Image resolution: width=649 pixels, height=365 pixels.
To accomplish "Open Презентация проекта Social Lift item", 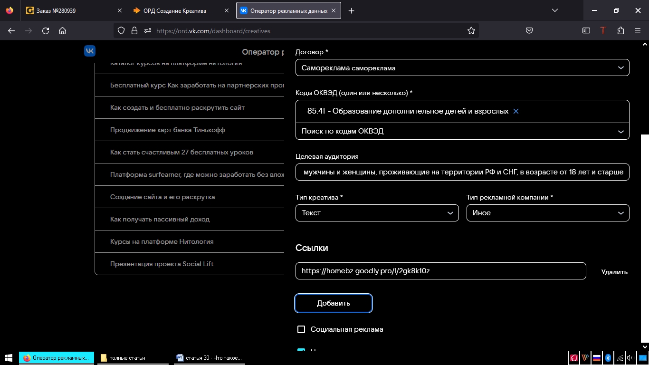I will coord(190,264).
